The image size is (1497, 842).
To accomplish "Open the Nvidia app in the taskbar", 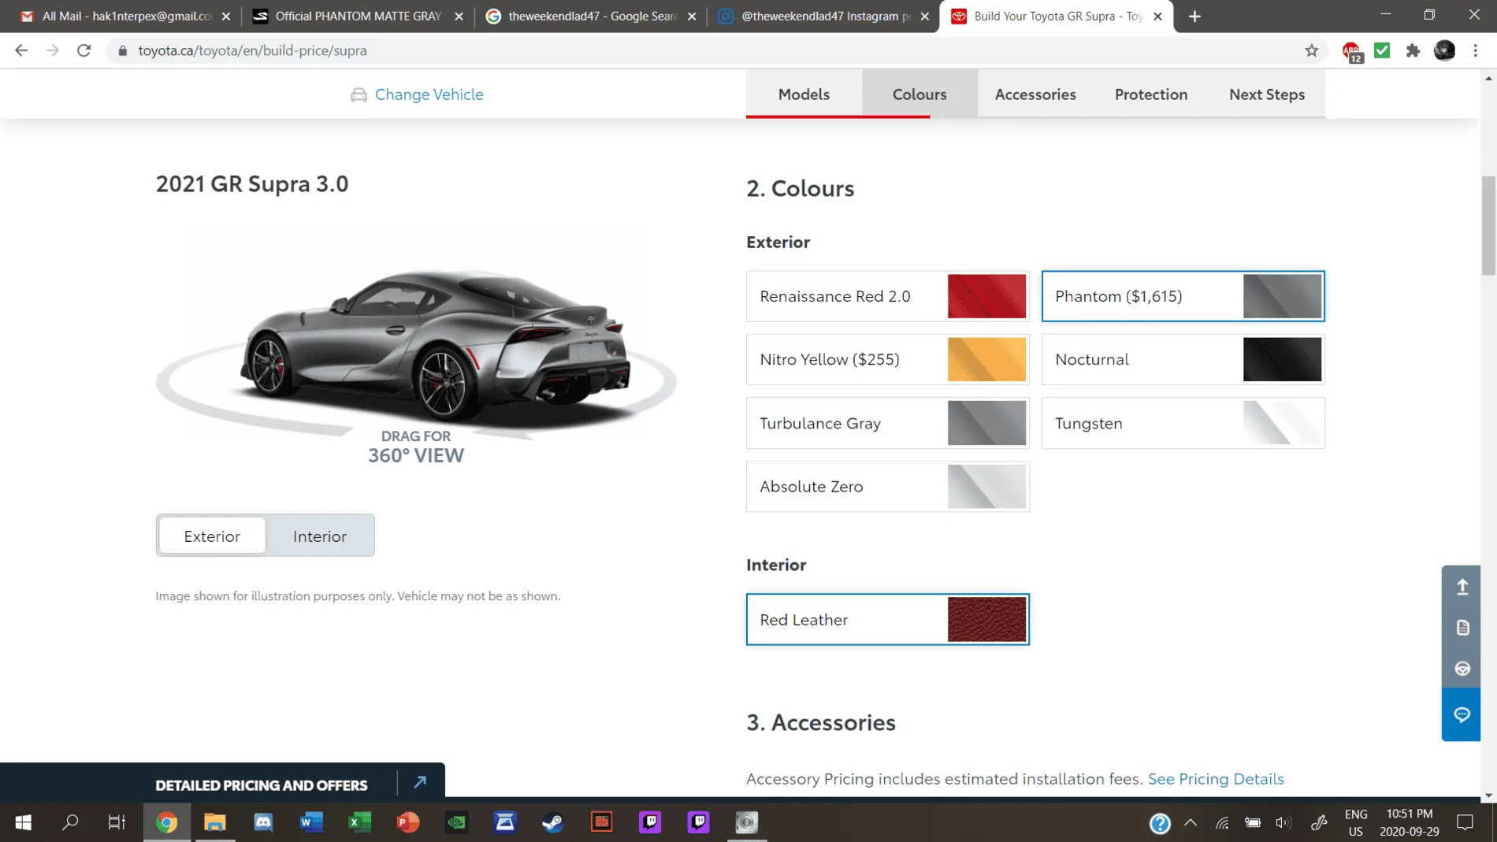I will click(457, 822).
